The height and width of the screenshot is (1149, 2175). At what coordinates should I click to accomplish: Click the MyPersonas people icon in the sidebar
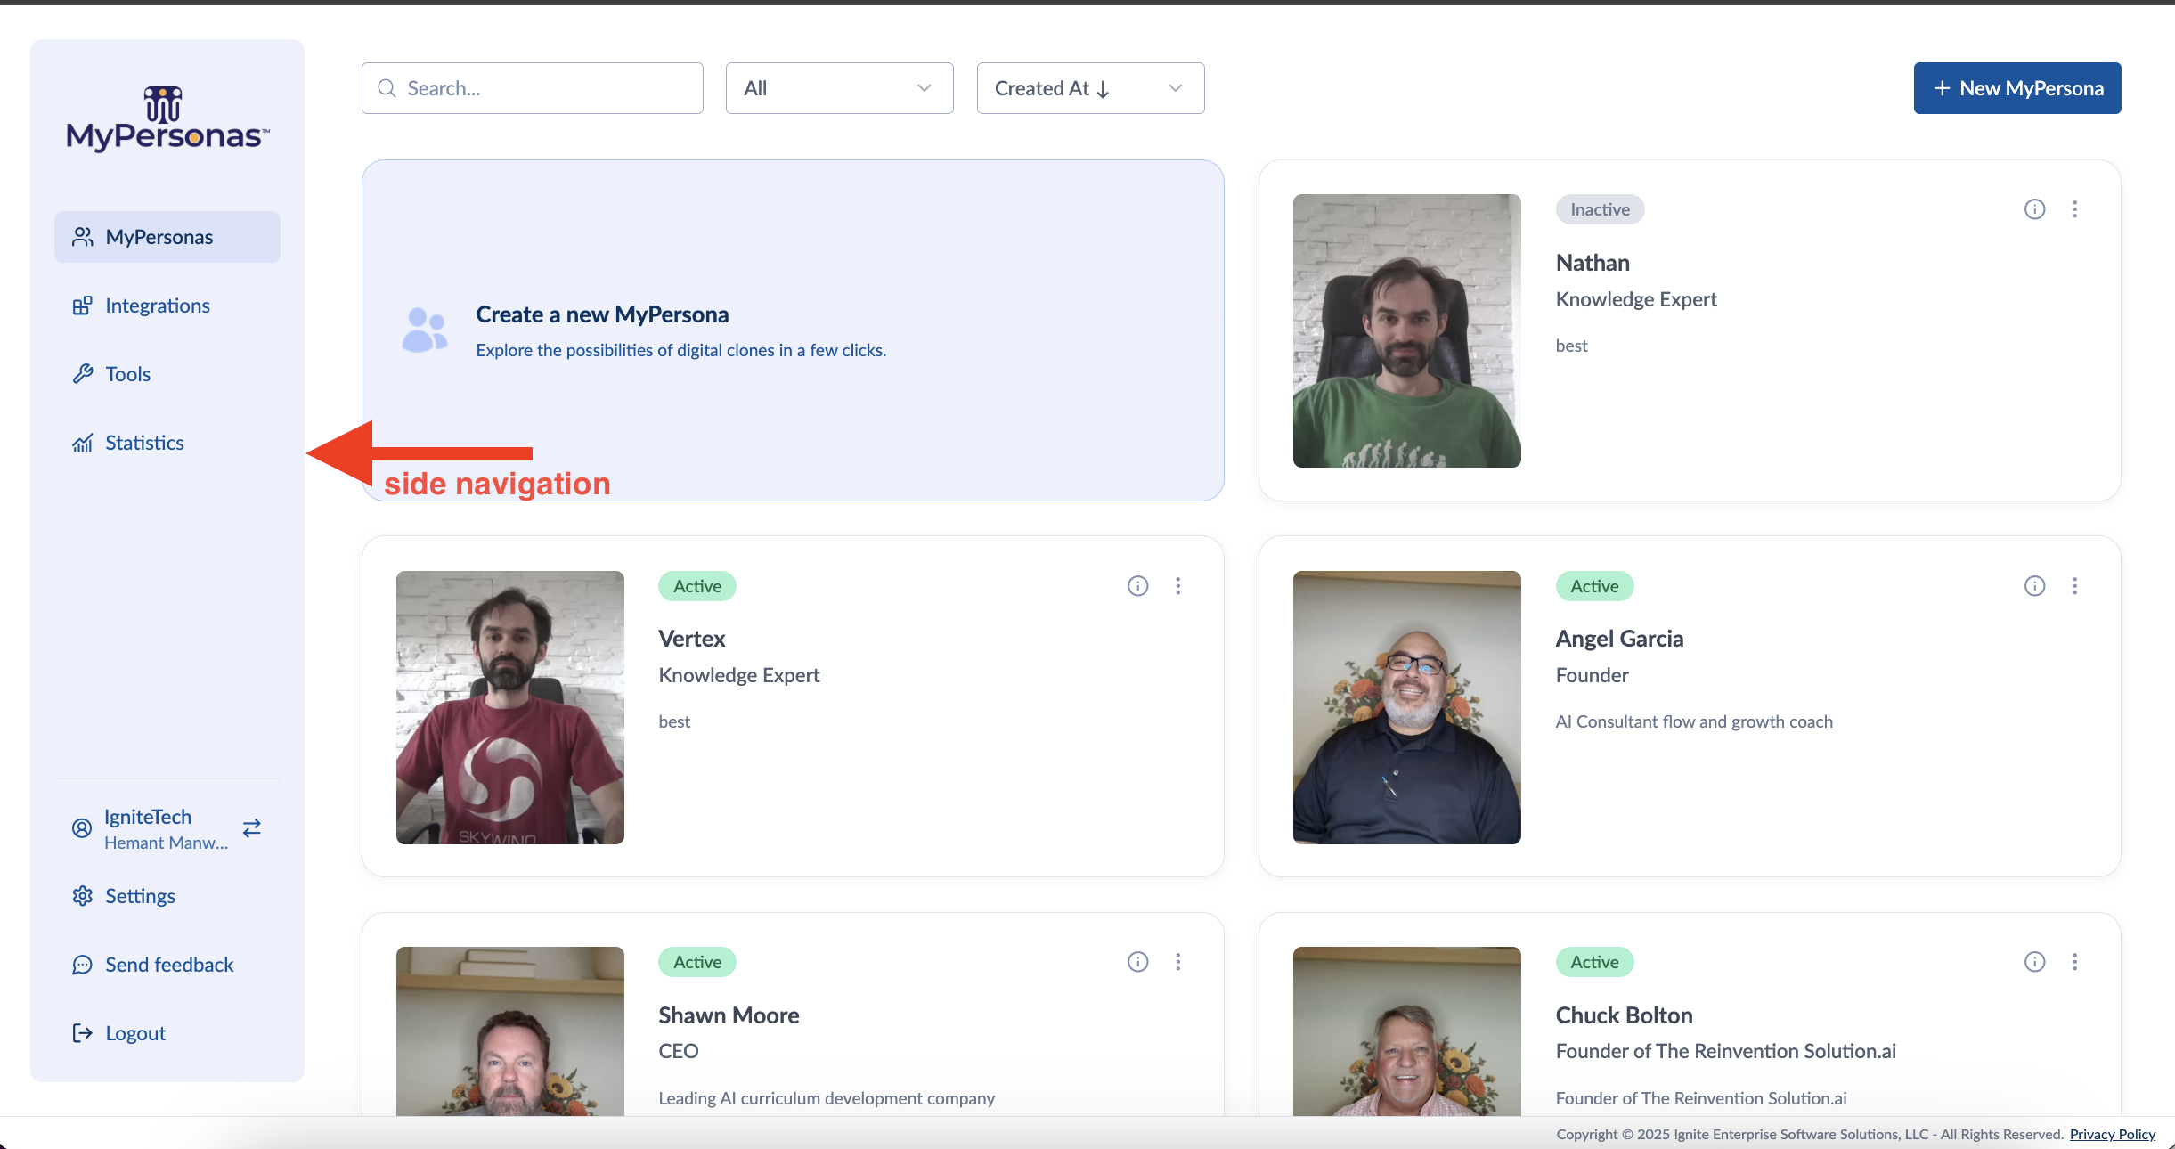(82, 237)
